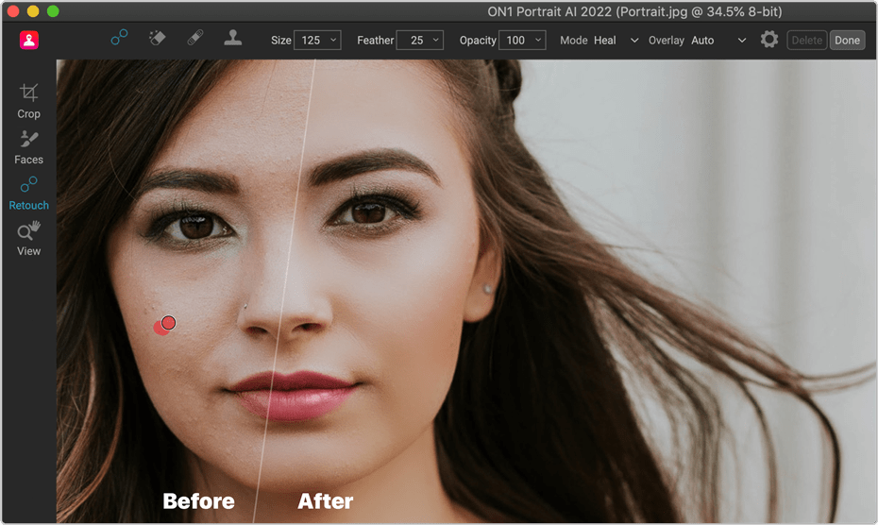Activate the Retouch tool in the sidebar

[29, 192]
